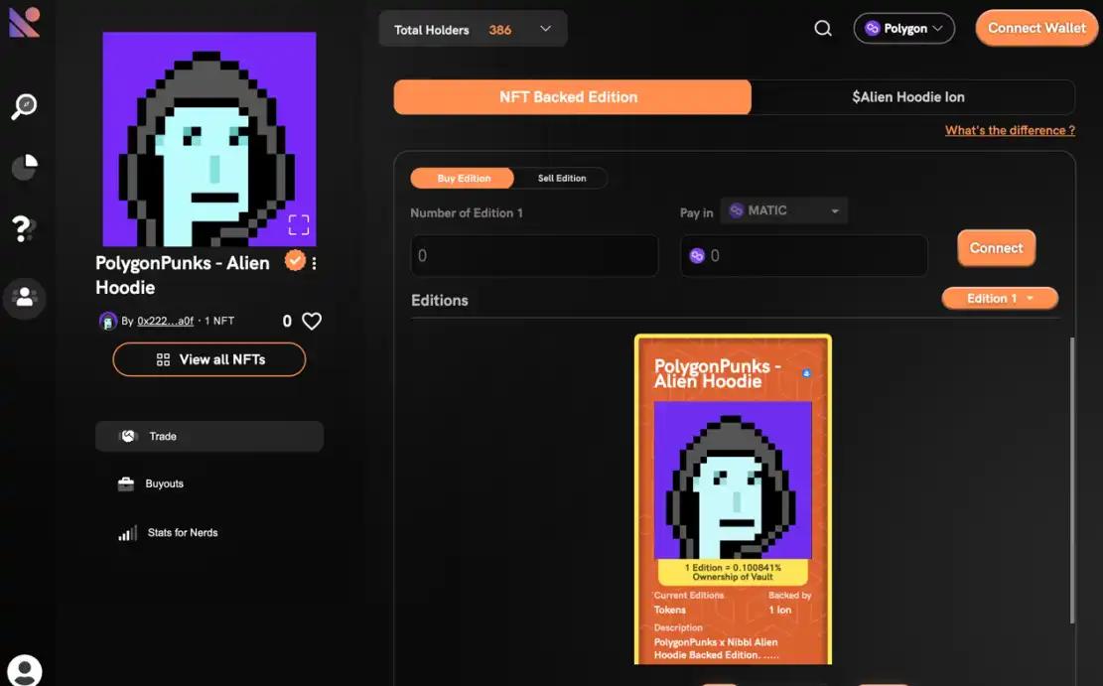Open the community people icon in sidebar
This screenshot has width=1103, height=686.
coord(25,298)
